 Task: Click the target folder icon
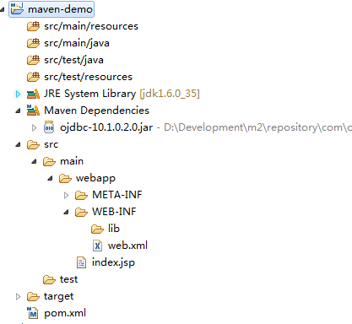point(33,297)
